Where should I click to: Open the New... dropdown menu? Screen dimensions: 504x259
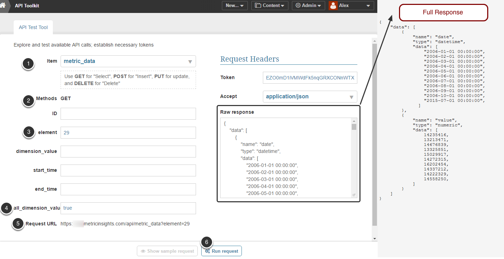pyautogui.click(x=234, y=6)
